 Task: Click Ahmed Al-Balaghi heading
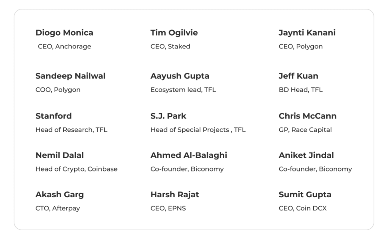189,155
